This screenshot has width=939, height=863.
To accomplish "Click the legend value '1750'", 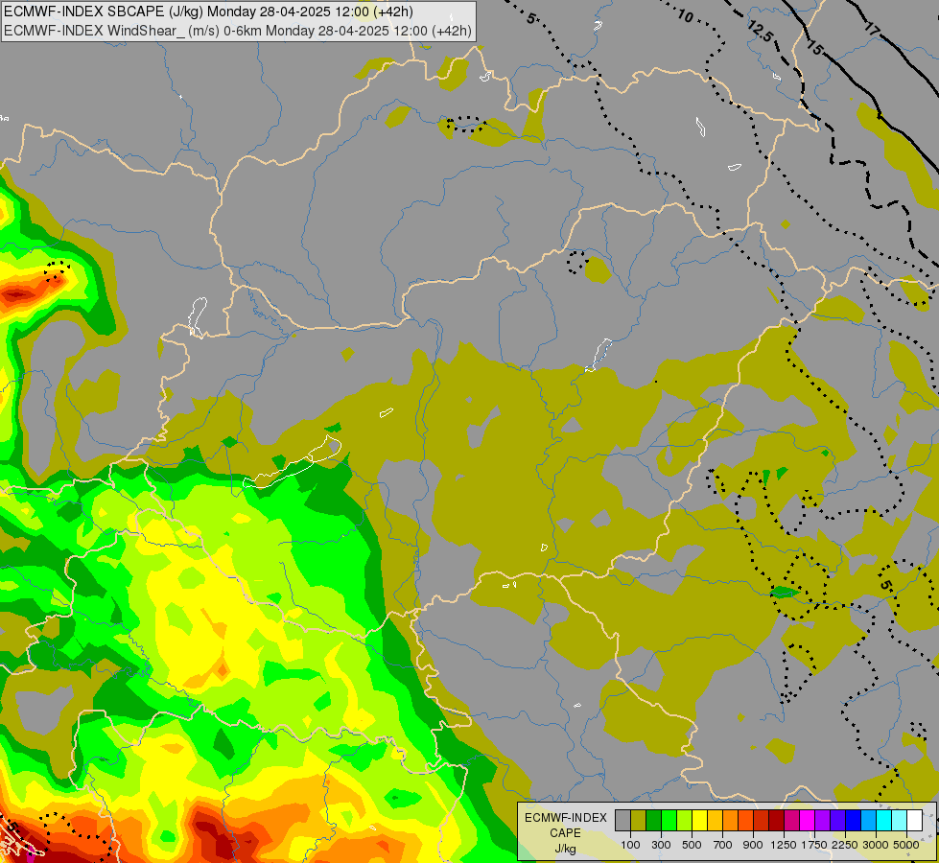I will [814, 845].
